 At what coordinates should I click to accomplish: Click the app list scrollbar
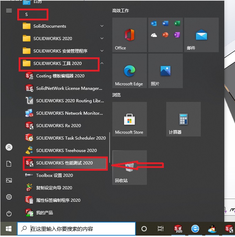tap(110, 148)
